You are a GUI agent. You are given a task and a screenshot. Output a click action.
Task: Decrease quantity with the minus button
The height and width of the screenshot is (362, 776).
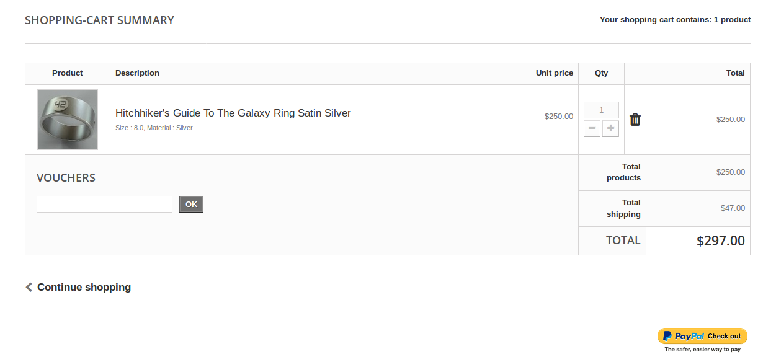(592, 128)
